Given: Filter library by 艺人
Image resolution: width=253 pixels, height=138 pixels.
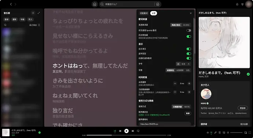Looking at the screenshot, I should click(30, 19).
